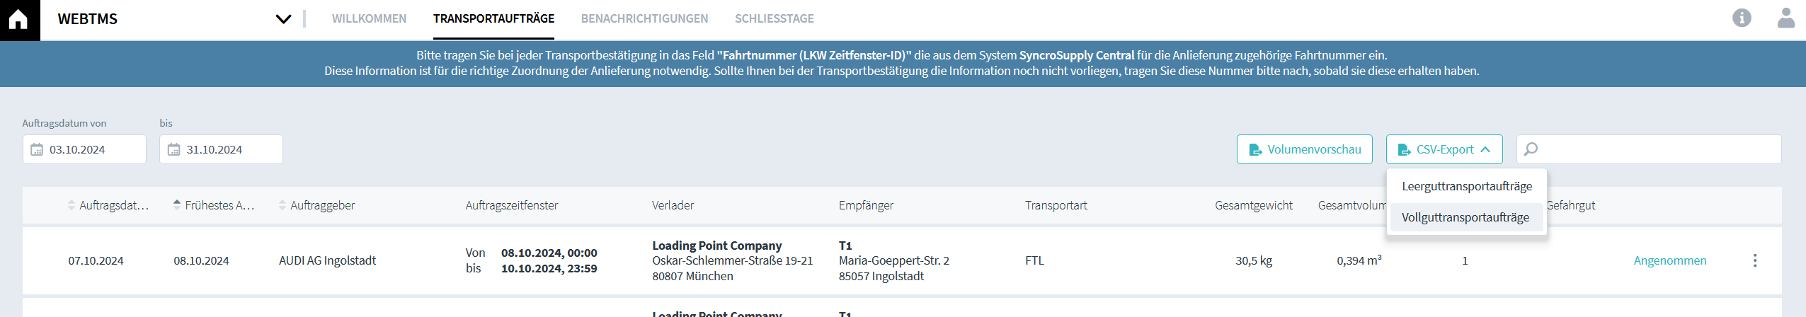
Task: Sort by Auftraggeber column
Action: point(282,205)
